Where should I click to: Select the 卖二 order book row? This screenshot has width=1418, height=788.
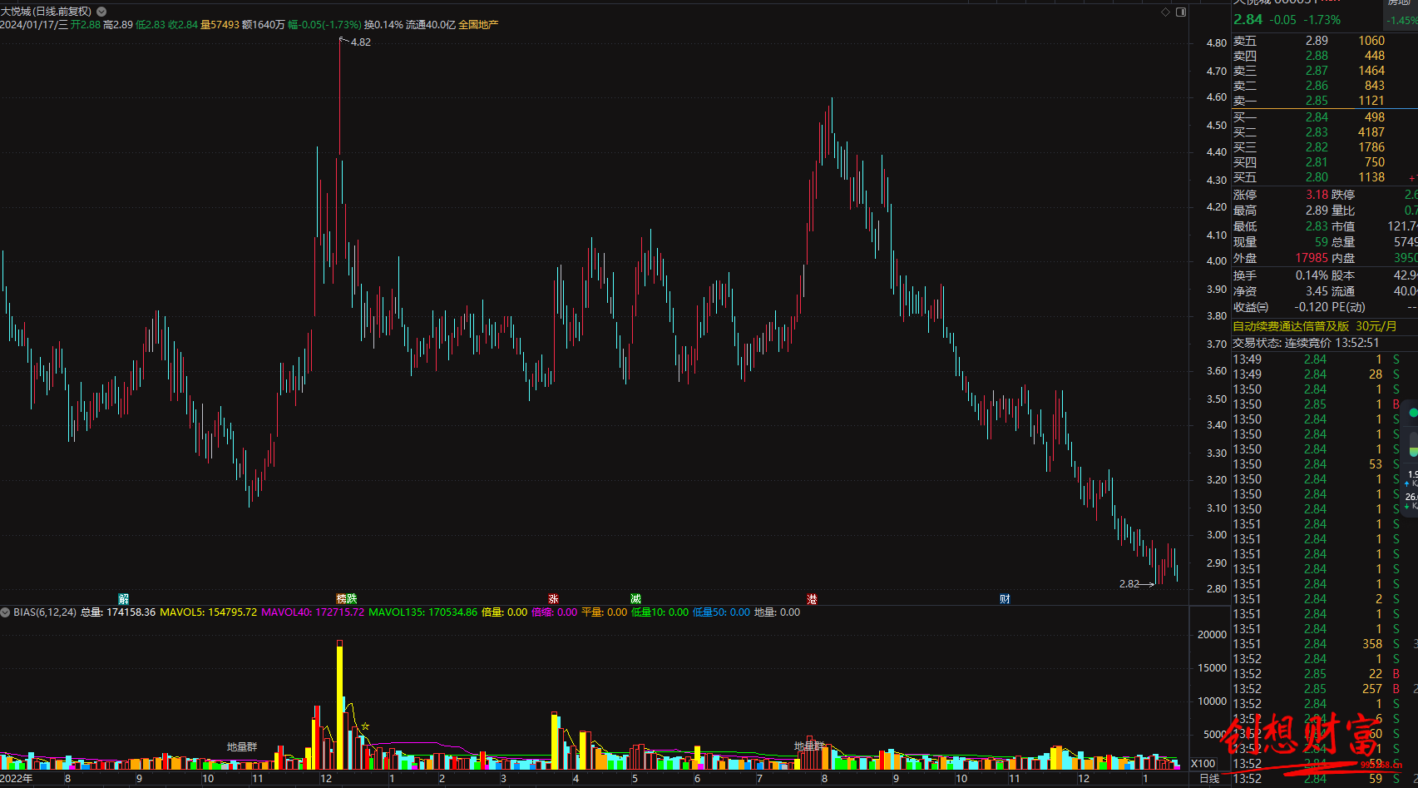click(x=1324, y=86)
